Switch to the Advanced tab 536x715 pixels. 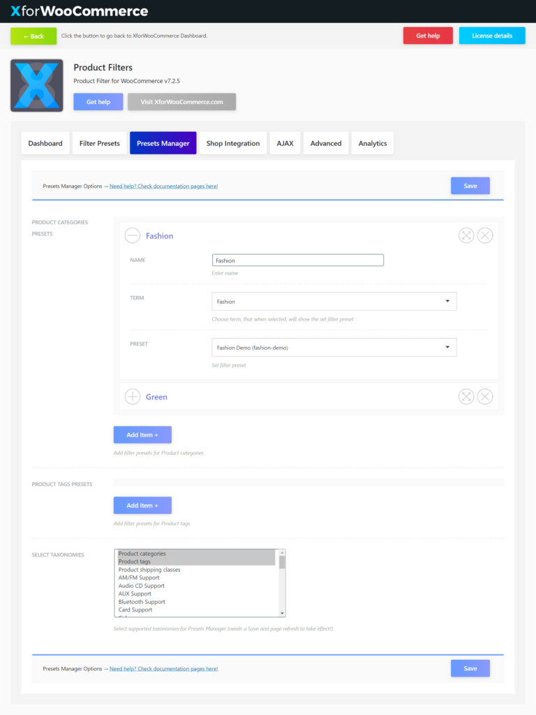(326, 143)
